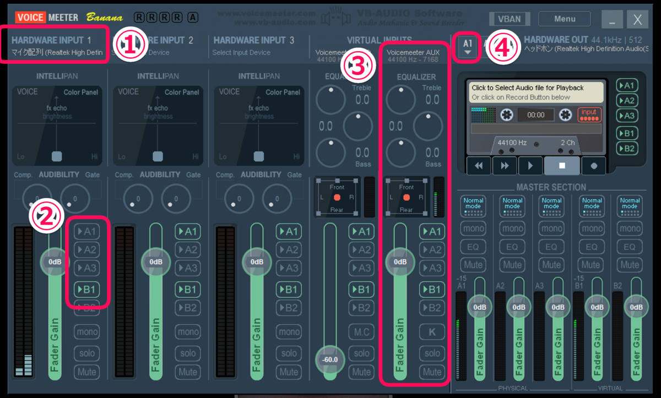Start recording with the cassette record button
The image size is (661, 398).
coord(594,165)
